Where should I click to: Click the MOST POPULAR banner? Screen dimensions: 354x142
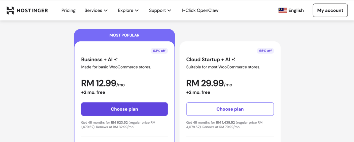pyautogui.click(x=124, y=35)
